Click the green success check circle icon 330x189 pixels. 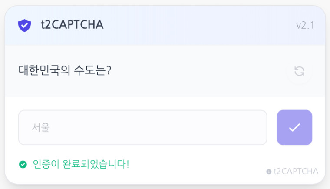[x=23, y=164]
